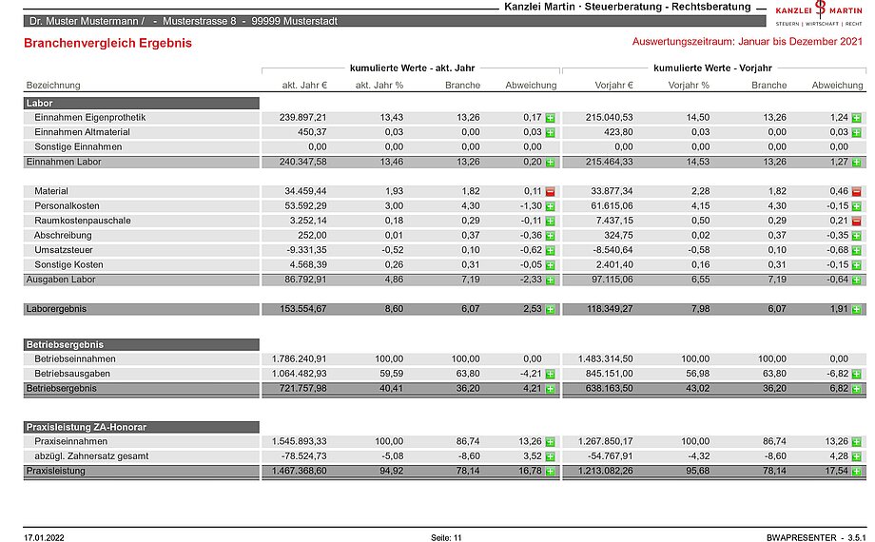Click the 'Praxisleistung ZA-Honorar' section header
The width and height of the screenshot is (875, 542).
[x=141, y=427]
